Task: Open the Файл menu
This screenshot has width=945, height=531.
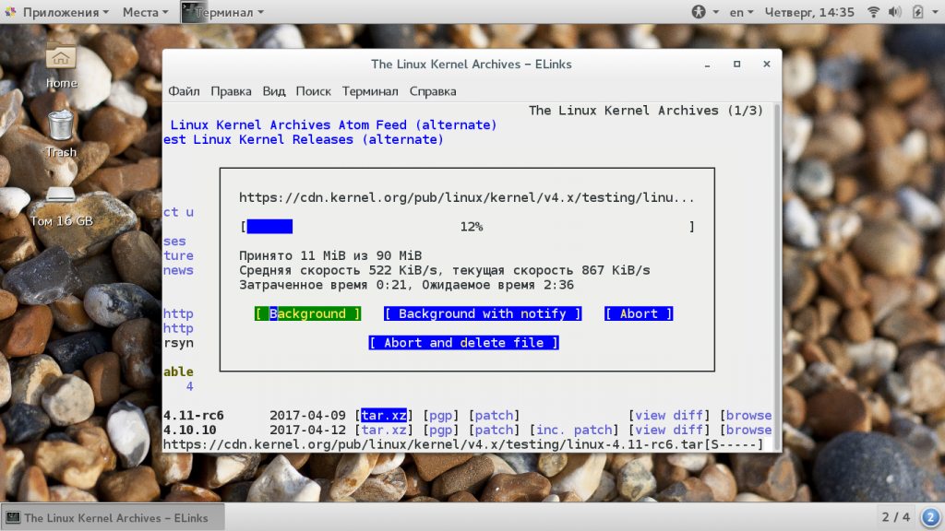Action: (x=184, y=91)
